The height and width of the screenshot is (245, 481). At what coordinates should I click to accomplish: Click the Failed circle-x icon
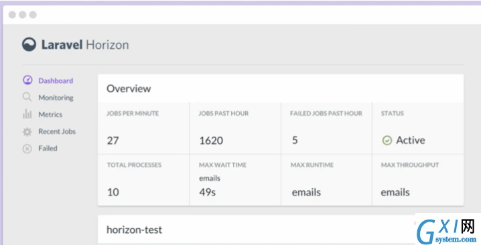27,149
